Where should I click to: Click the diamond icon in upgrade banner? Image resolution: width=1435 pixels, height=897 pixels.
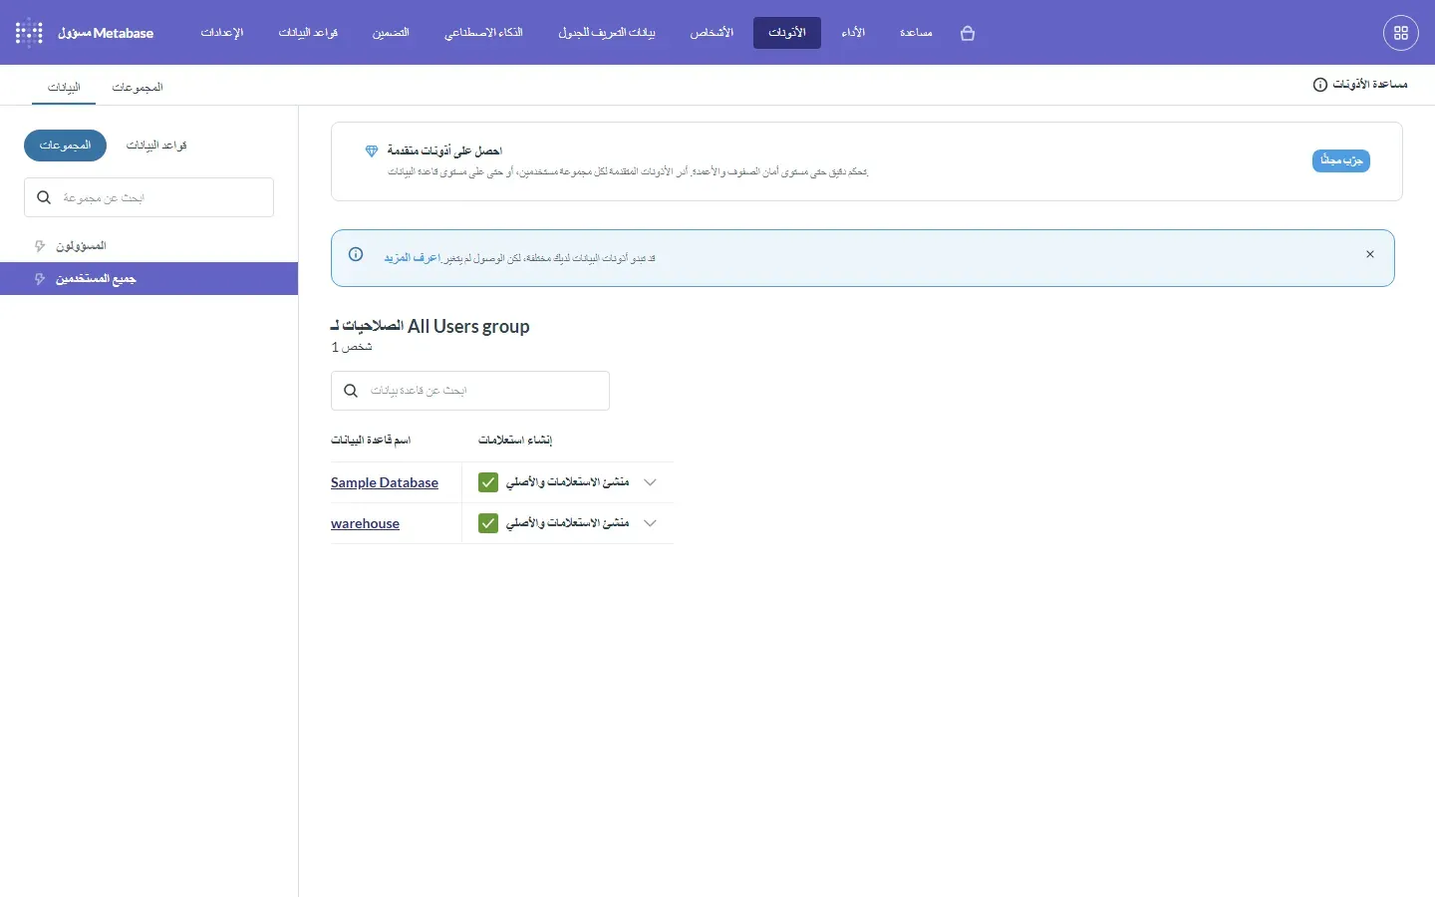pos(372,151)
